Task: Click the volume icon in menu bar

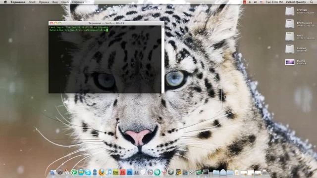Action: [256, 2]
